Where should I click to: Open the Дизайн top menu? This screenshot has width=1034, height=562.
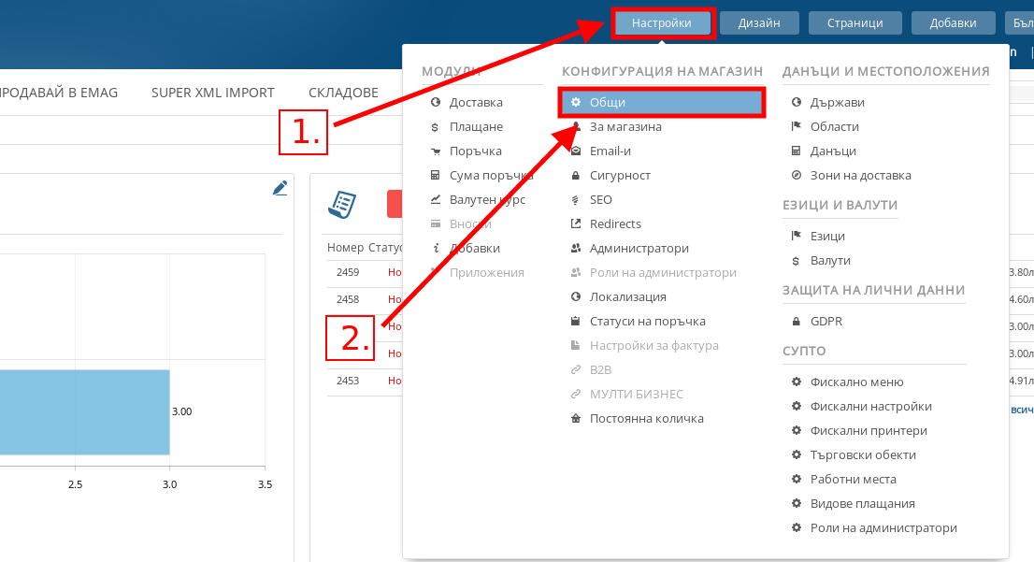758,23
